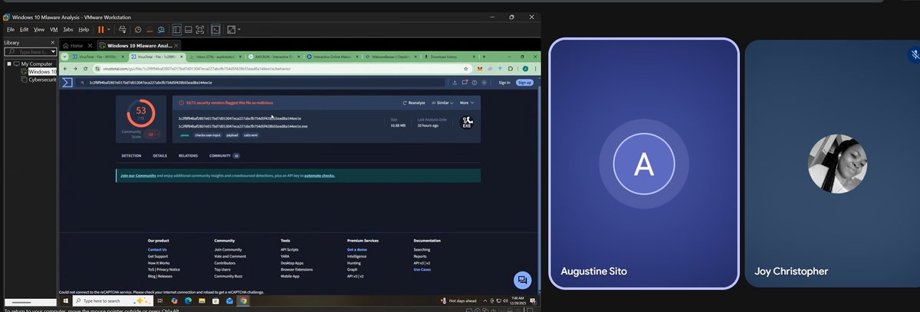Image resolution: width=920 pixels, height=312 pixels.
Task: Click the automate checks link
Action: point(320,176)
